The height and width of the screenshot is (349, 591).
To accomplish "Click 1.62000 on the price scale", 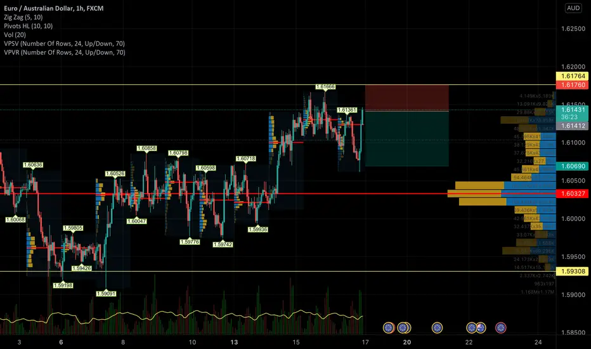I will pos(573,67).
